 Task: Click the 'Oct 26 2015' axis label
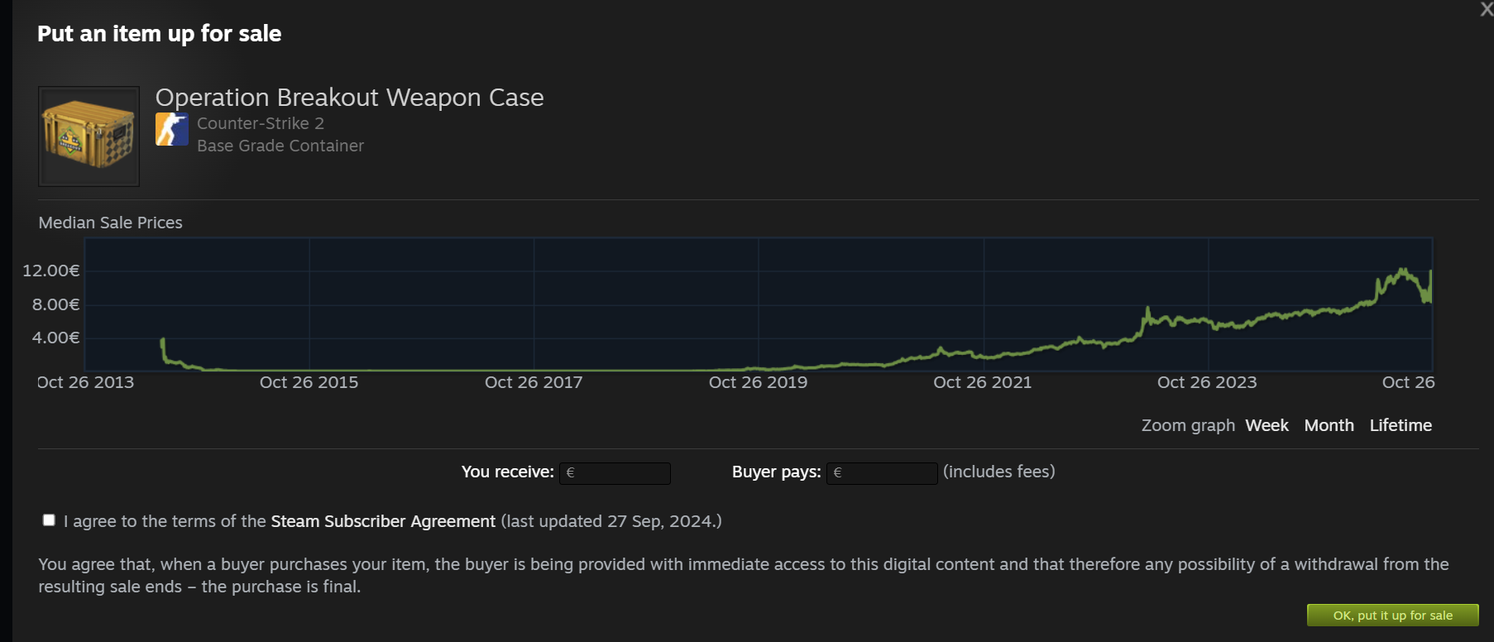309,382
